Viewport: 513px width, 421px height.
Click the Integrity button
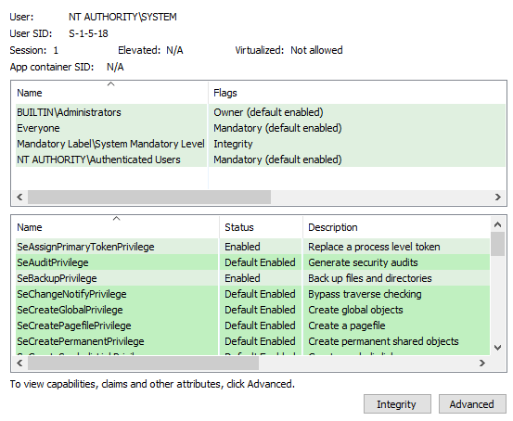tap(397, 404)
